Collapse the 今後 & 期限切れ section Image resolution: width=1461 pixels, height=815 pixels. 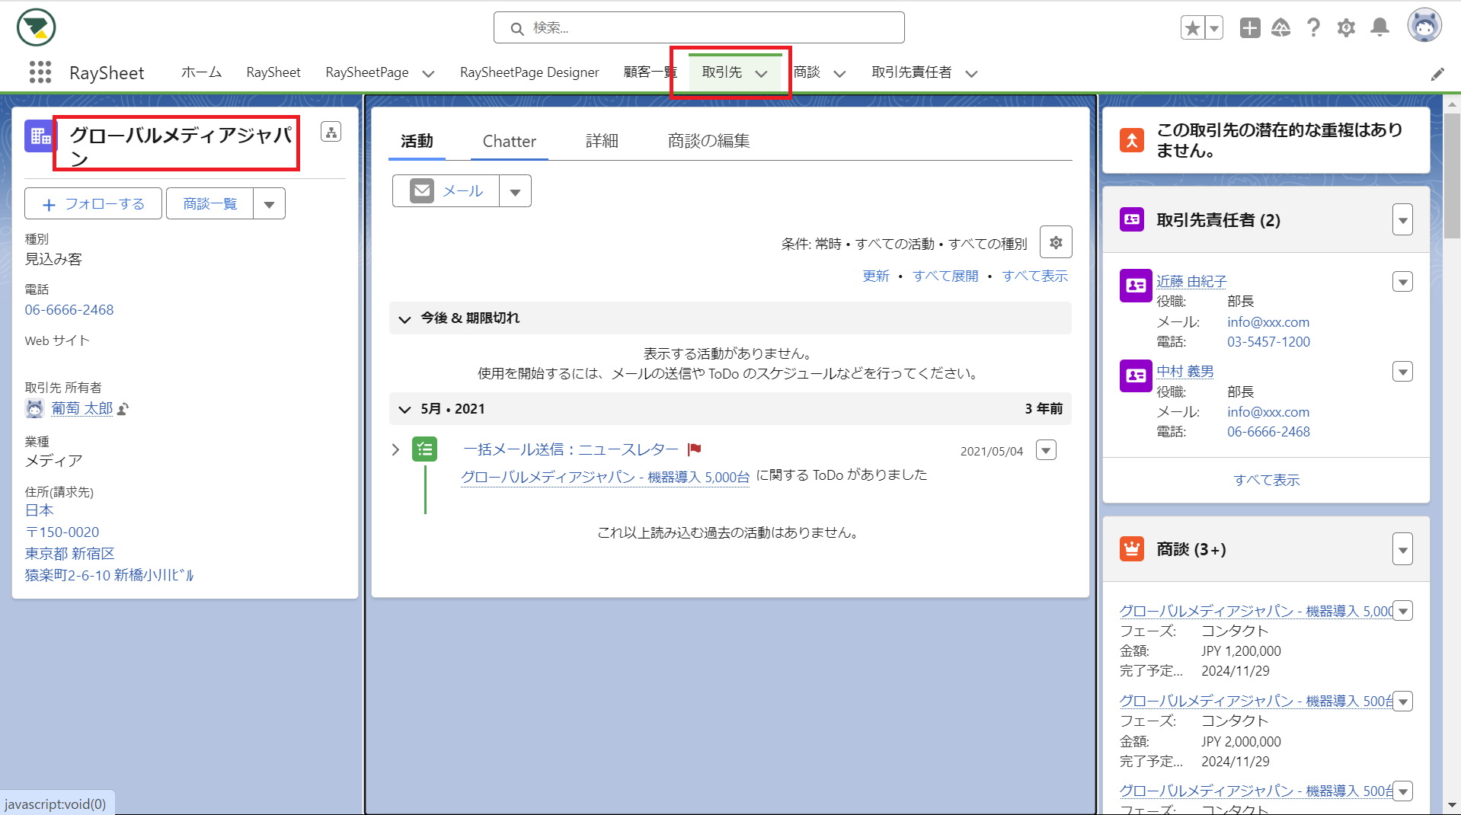coord(404,319)
